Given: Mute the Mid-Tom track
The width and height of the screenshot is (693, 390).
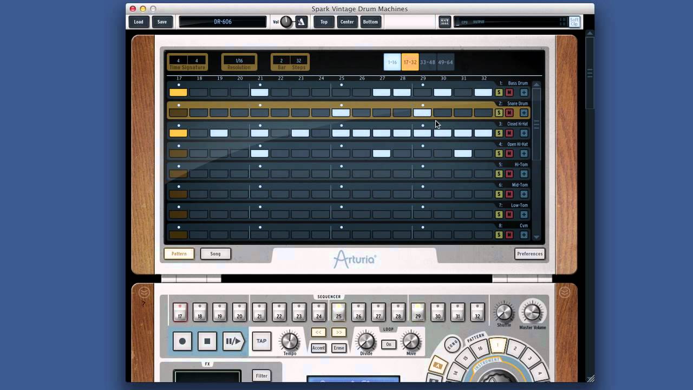Looking at the screenshot, I should tap(509, 194).
